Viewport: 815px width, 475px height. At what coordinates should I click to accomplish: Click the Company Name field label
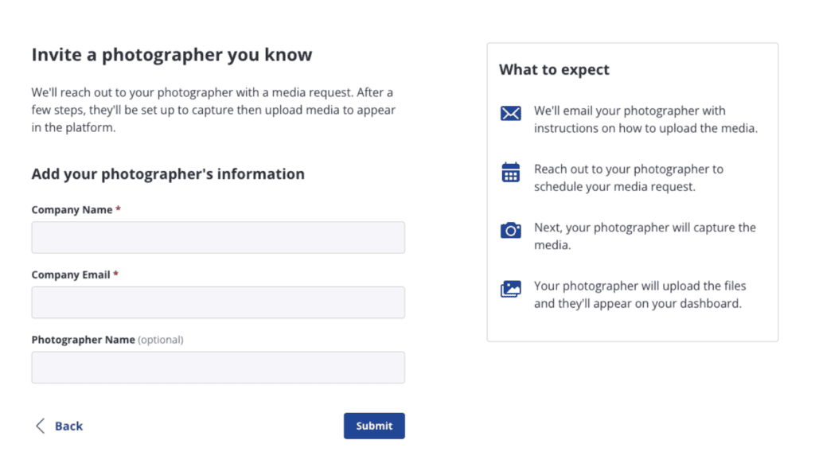click(72, 210)
